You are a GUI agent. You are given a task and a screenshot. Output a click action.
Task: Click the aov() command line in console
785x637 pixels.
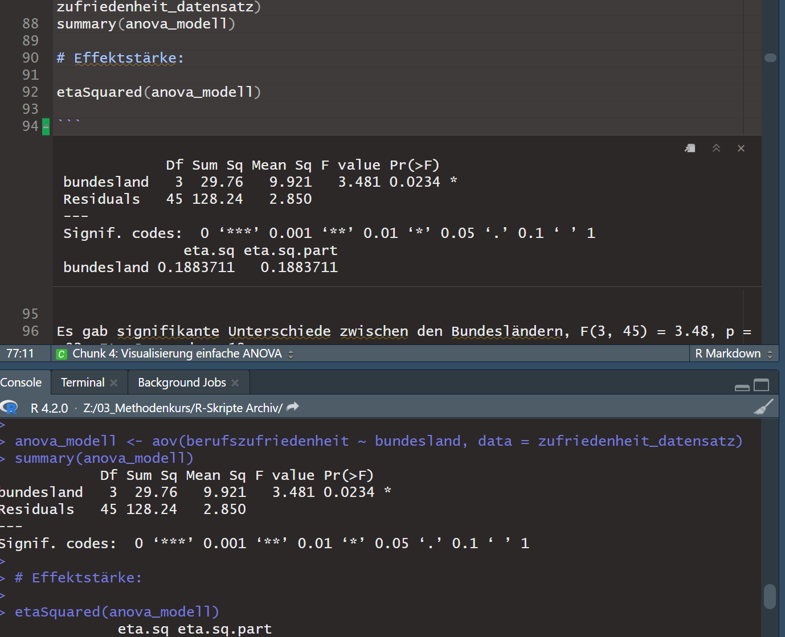[x=379, y=441]
